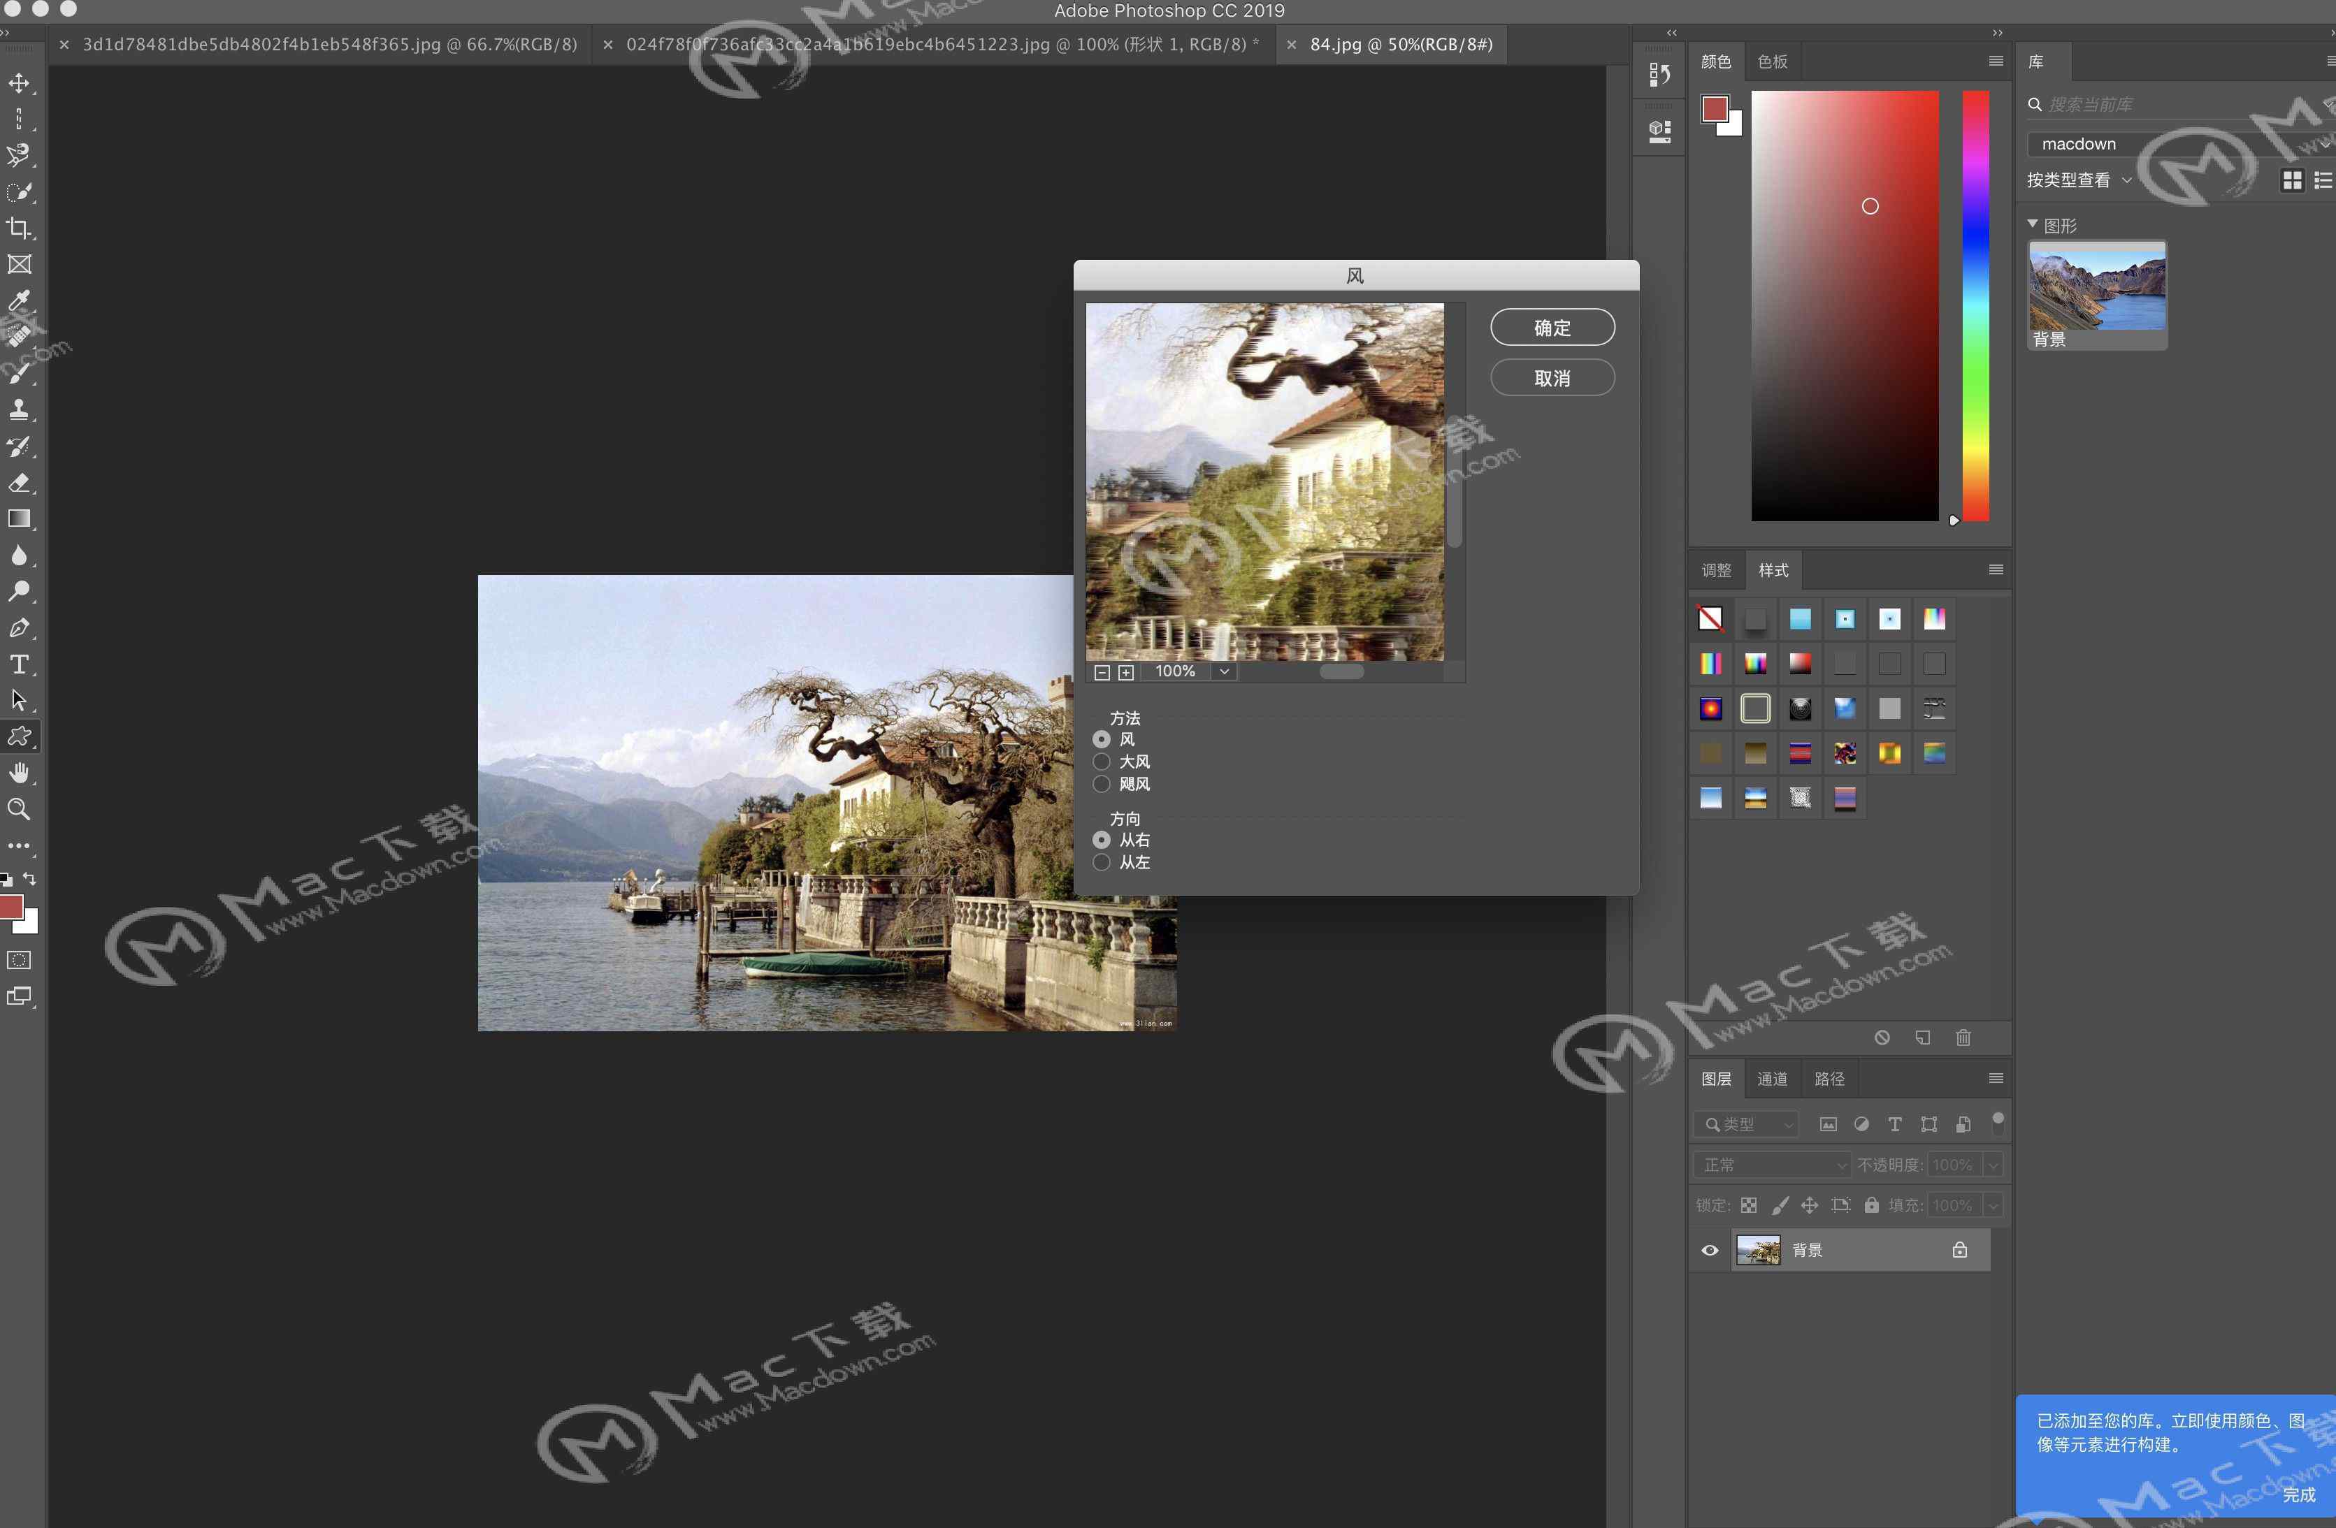
Task: Open the 正常 blend mode dropdown
Action: pos(1773,1165)
